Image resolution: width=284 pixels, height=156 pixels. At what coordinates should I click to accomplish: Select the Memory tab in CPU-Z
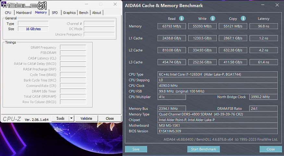pyautogui.click(x=41, y=12)
